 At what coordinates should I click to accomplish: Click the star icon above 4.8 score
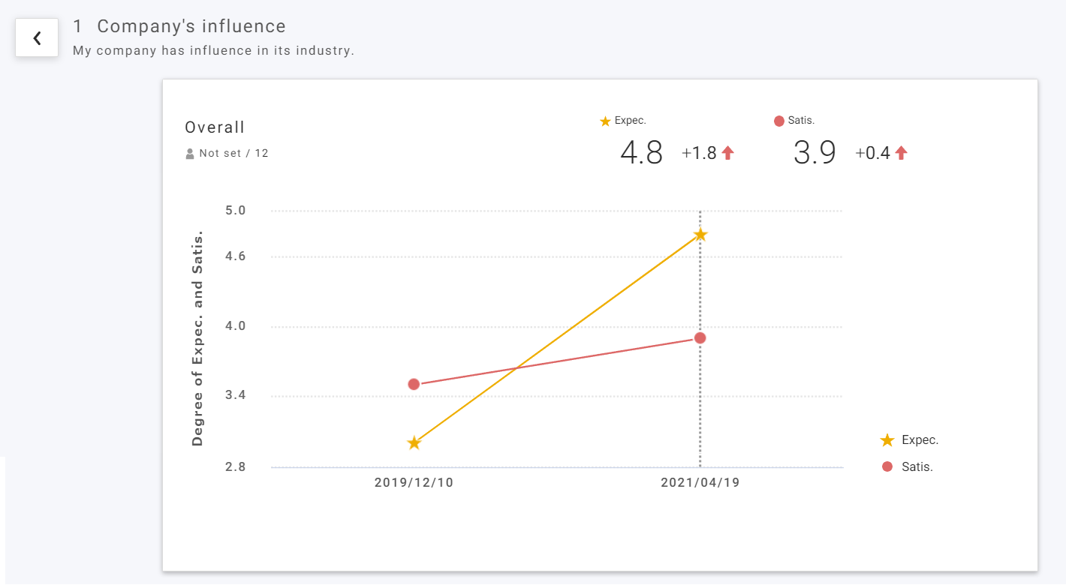(x=605, y=121)
